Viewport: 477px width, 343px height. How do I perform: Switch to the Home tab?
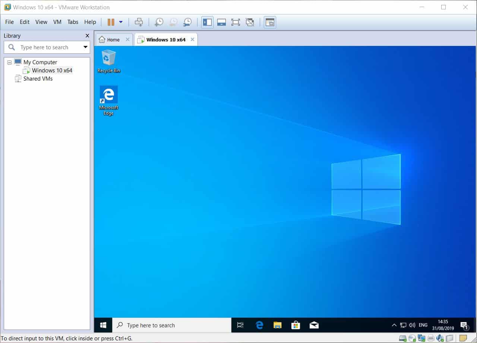tap(110, 40)
